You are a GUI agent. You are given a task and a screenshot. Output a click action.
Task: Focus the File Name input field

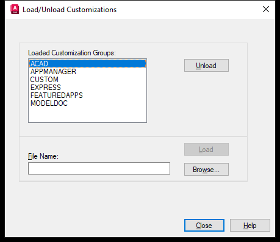(x=99, y=168)
